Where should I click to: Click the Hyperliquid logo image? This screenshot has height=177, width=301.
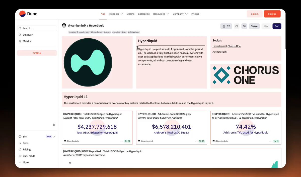[88, 62]
